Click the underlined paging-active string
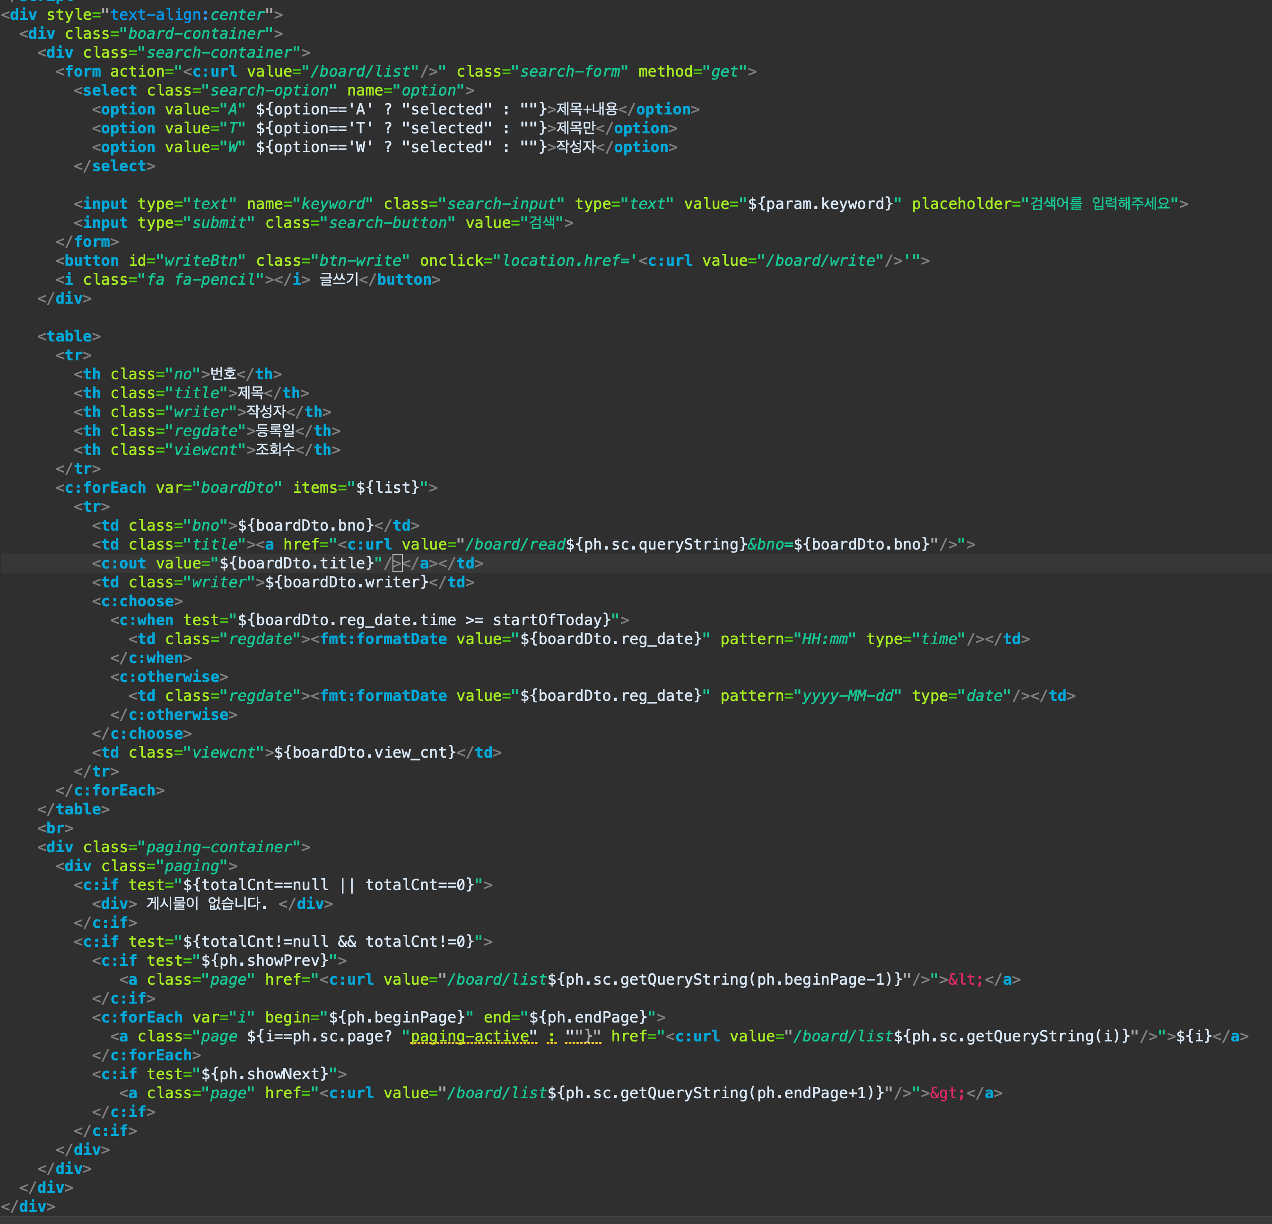 (x=474, y=1036)
